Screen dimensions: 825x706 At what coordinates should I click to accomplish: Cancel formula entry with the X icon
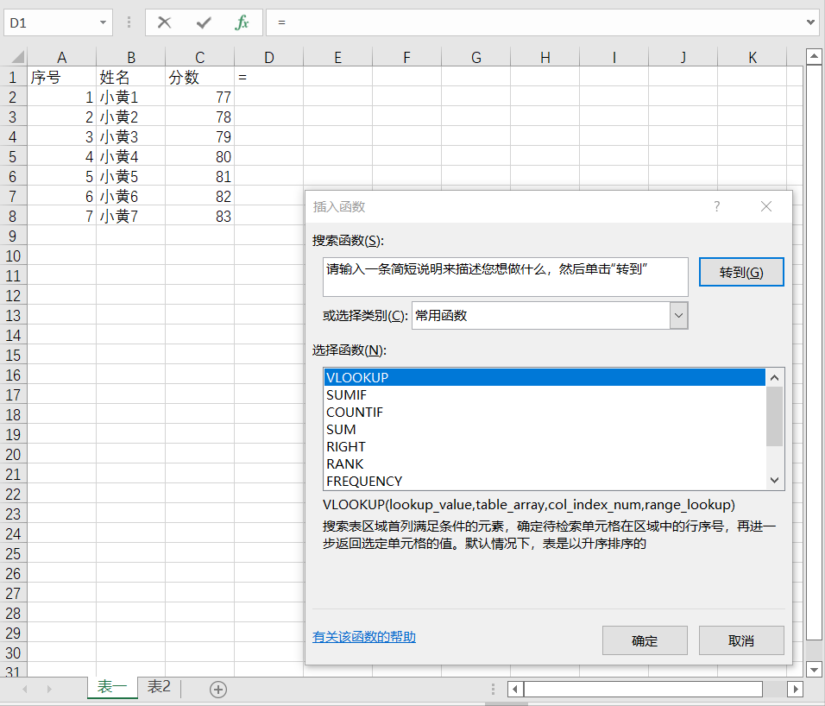point(164,22)
